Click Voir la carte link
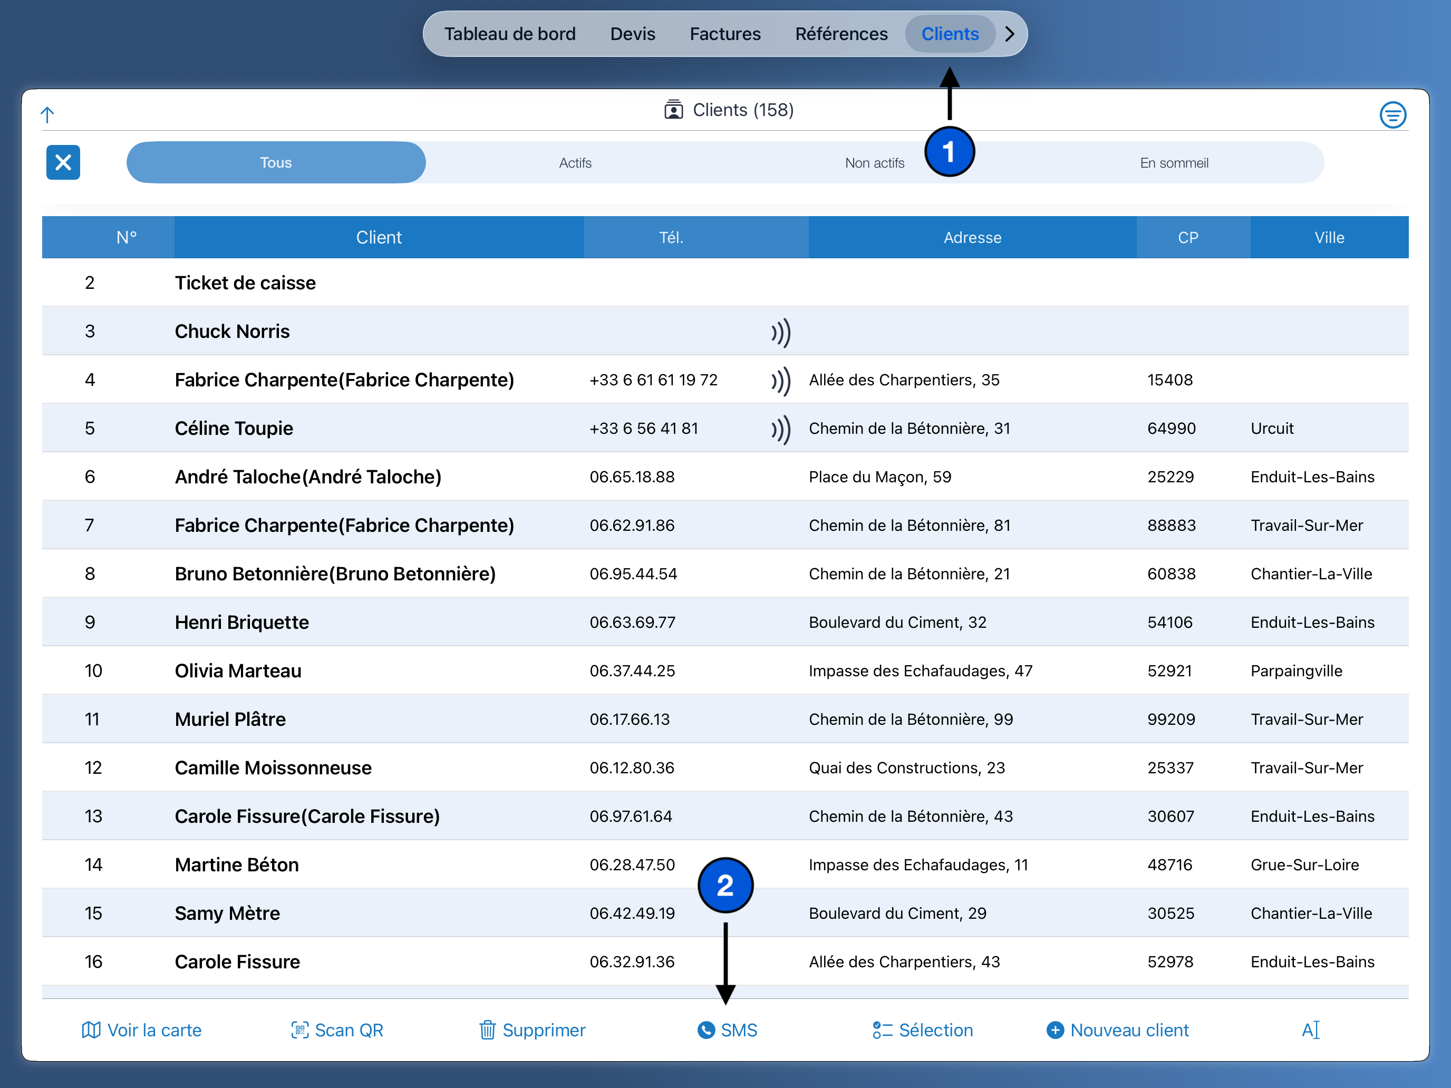The image size is (1451, 1088). pyautogui.click(x=142, y=1029)
